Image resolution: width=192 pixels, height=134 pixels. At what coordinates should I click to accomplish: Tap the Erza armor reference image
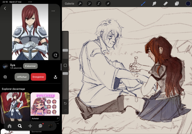point(30,32)
